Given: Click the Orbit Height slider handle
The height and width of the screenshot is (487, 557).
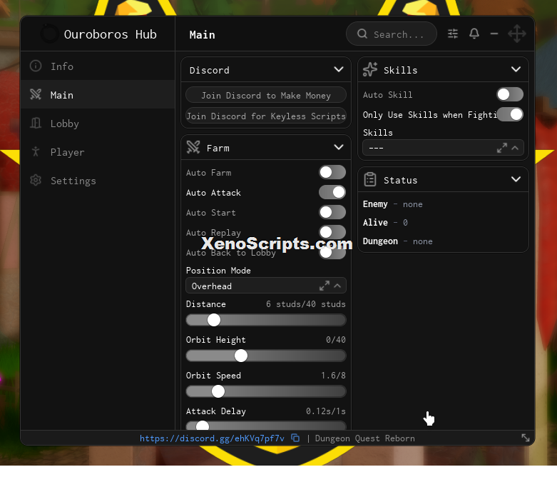Looking at the screenshot, I should click(241, 356).
